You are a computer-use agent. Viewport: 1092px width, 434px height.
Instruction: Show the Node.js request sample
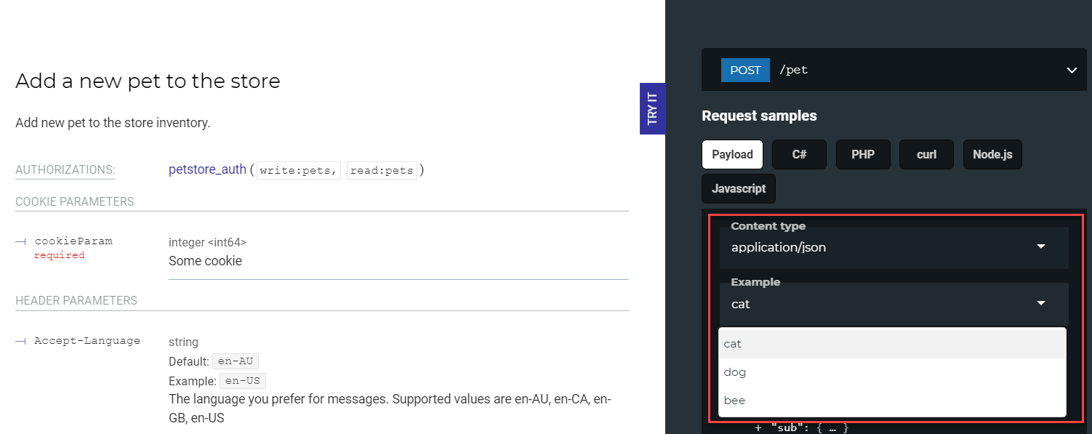[x=992, y=154]
